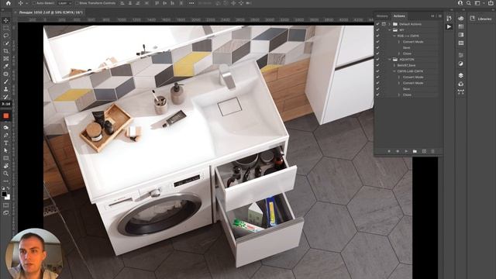Go to the Home screen

[x=9, y=3]
